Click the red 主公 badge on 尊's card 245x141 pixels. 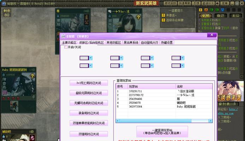(86, 20)
